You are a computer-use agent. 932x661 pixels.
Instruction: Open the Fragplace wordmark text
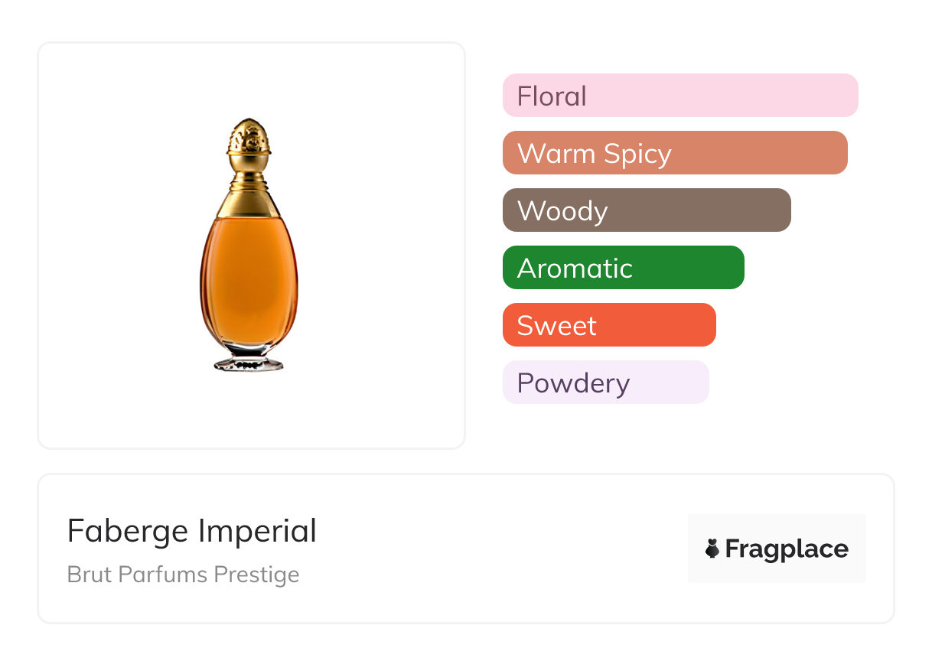coord(787,549)
